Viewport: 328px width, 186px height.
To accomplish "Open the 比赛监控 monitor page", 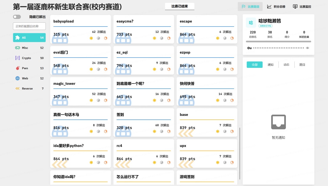I will coord(302,7).
